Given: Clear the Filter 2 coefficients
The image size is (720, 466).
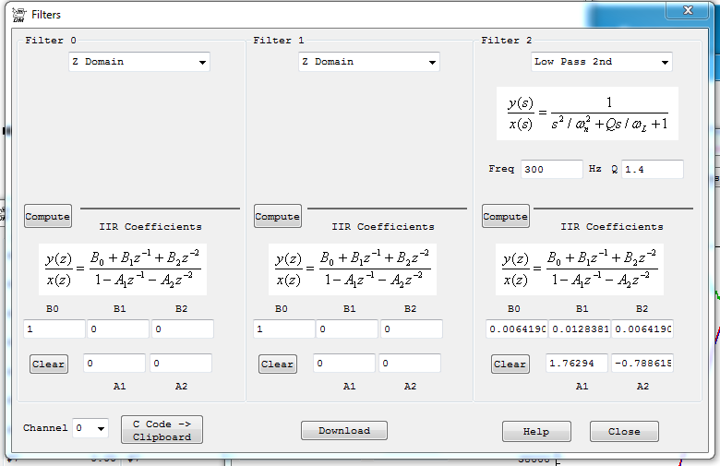Looking at the screenshot, I should coord(510,364).
